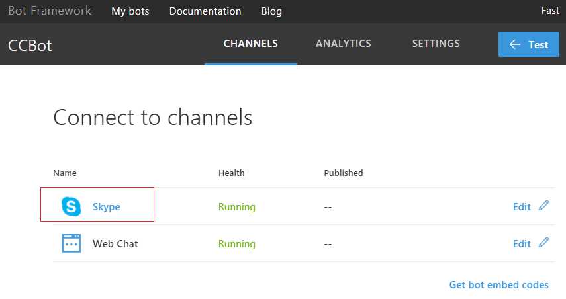Image resolution: width=566 pixels, height=299 pixels.
Task: Click the pencil icon in Skype row
Action: (x=543, y=206)
